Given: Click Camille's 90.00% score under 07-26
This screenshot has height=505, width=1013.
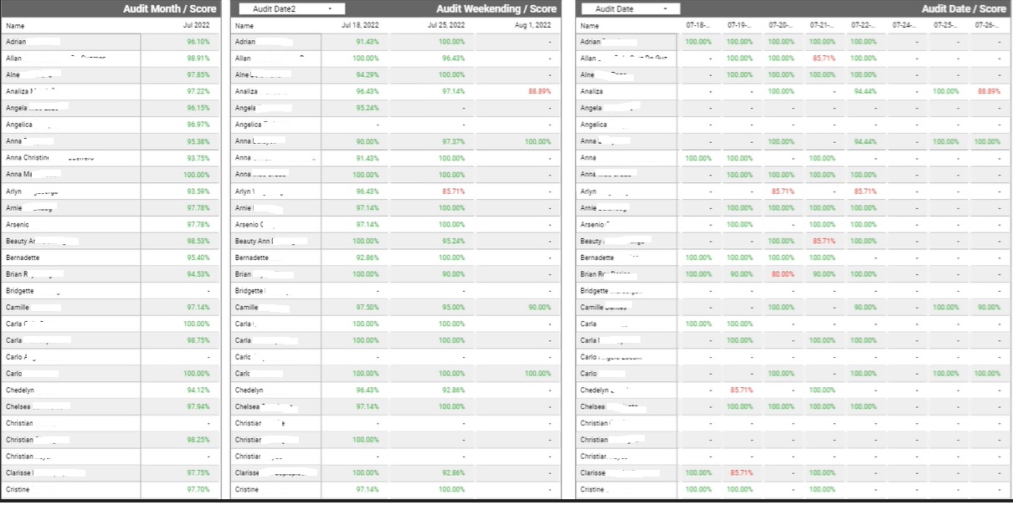Looking at the screenshot, I should tap(988, 308).
